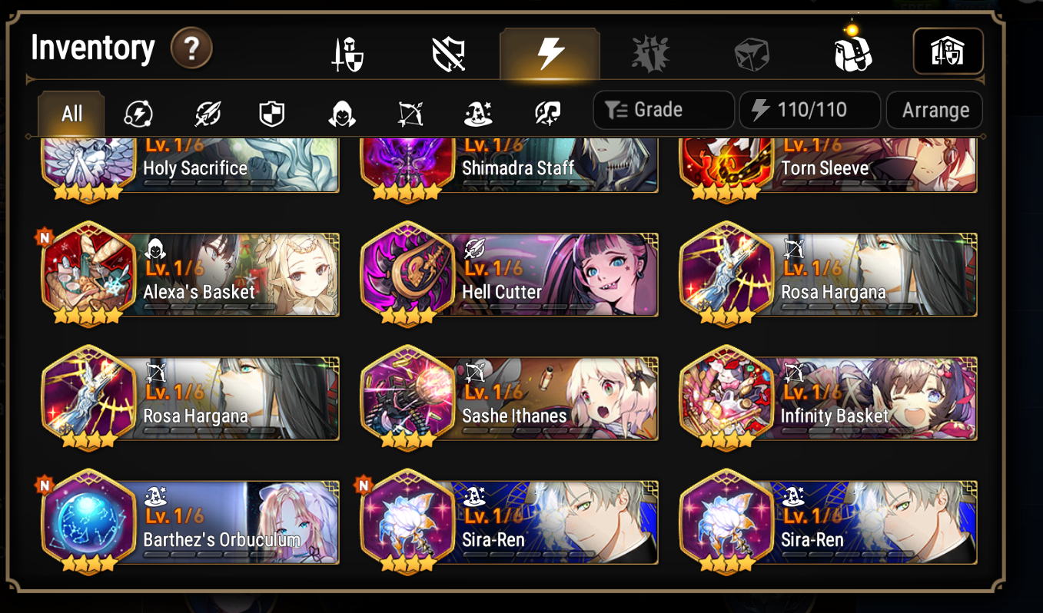Filter artifacts by shield knight class icon

coord(272,114)
